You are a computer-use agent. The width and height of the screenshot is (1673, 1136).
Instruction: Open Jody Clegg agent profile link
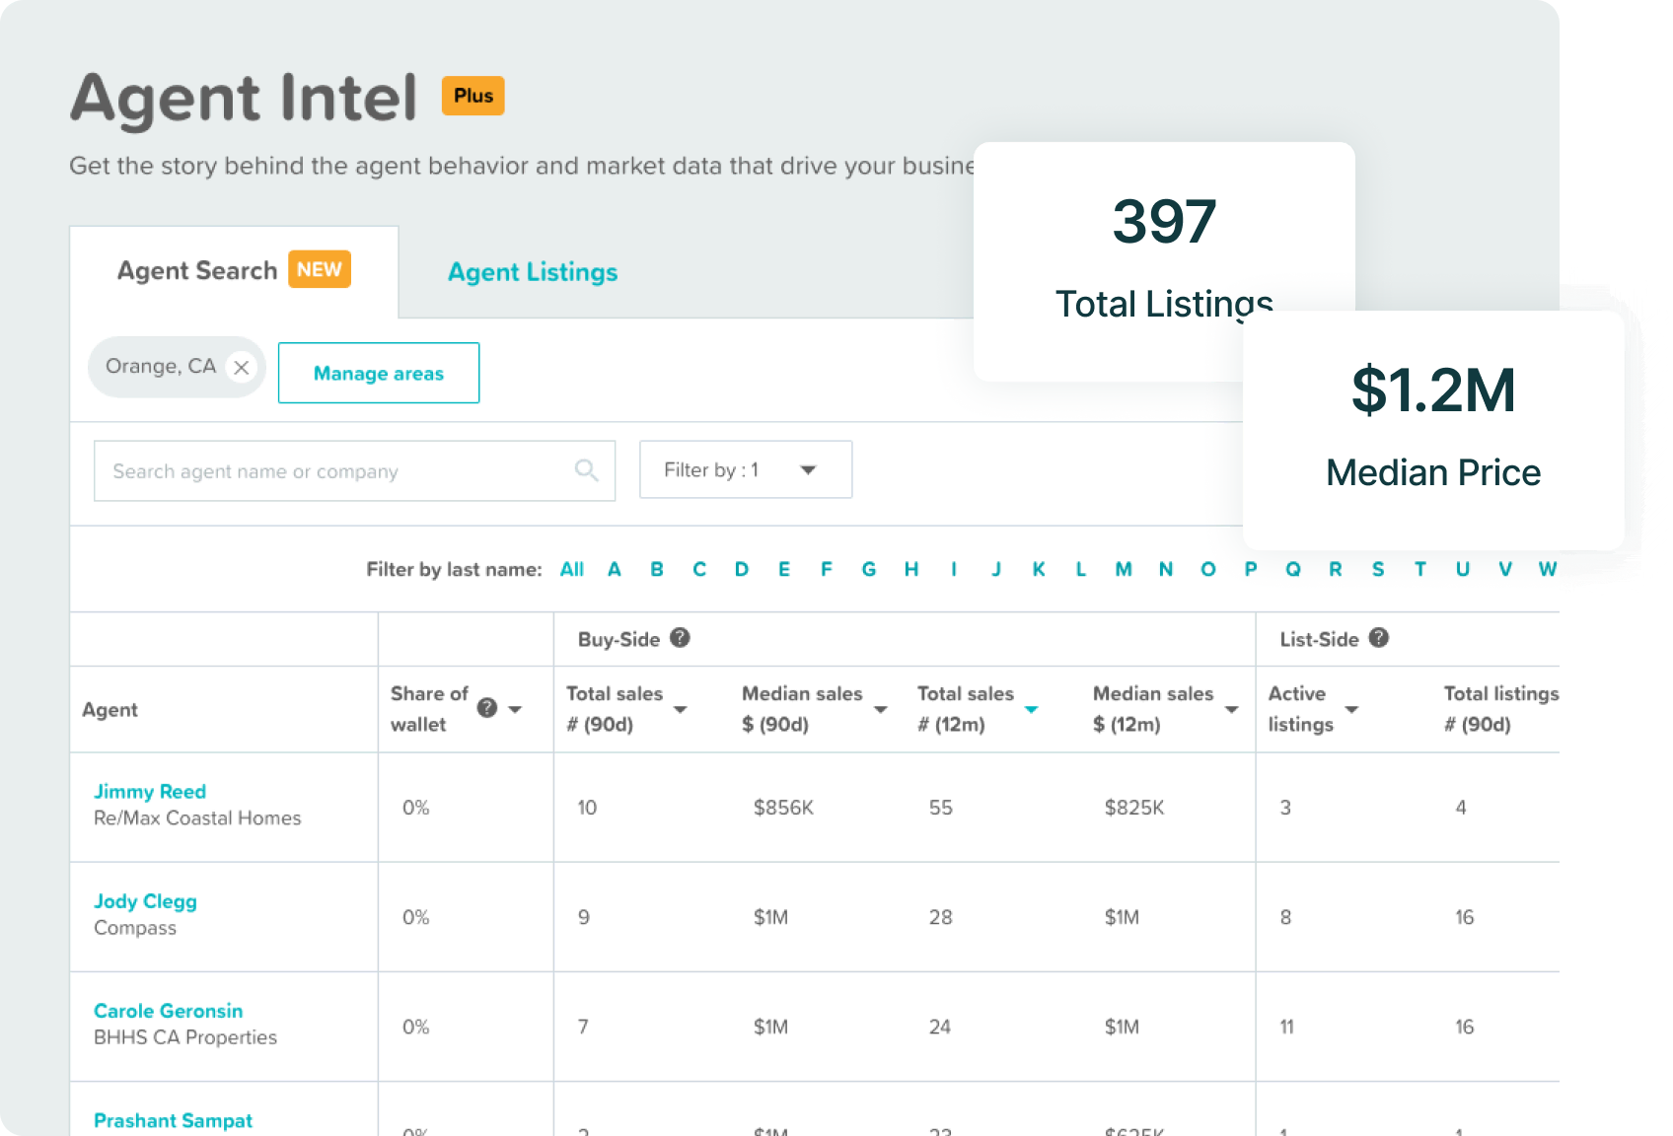145,900
